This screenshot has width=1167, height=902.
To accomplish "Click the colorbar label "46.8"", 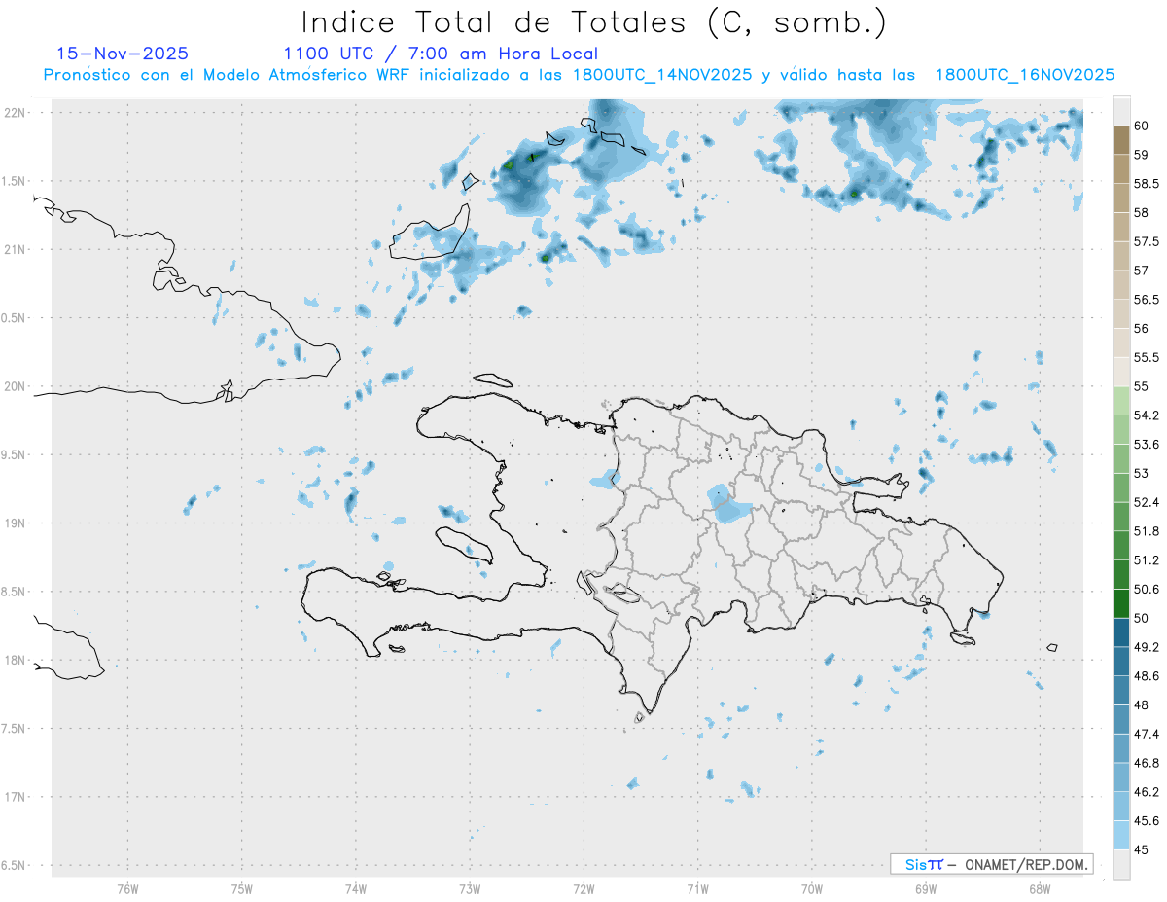I will [1146, 763].
